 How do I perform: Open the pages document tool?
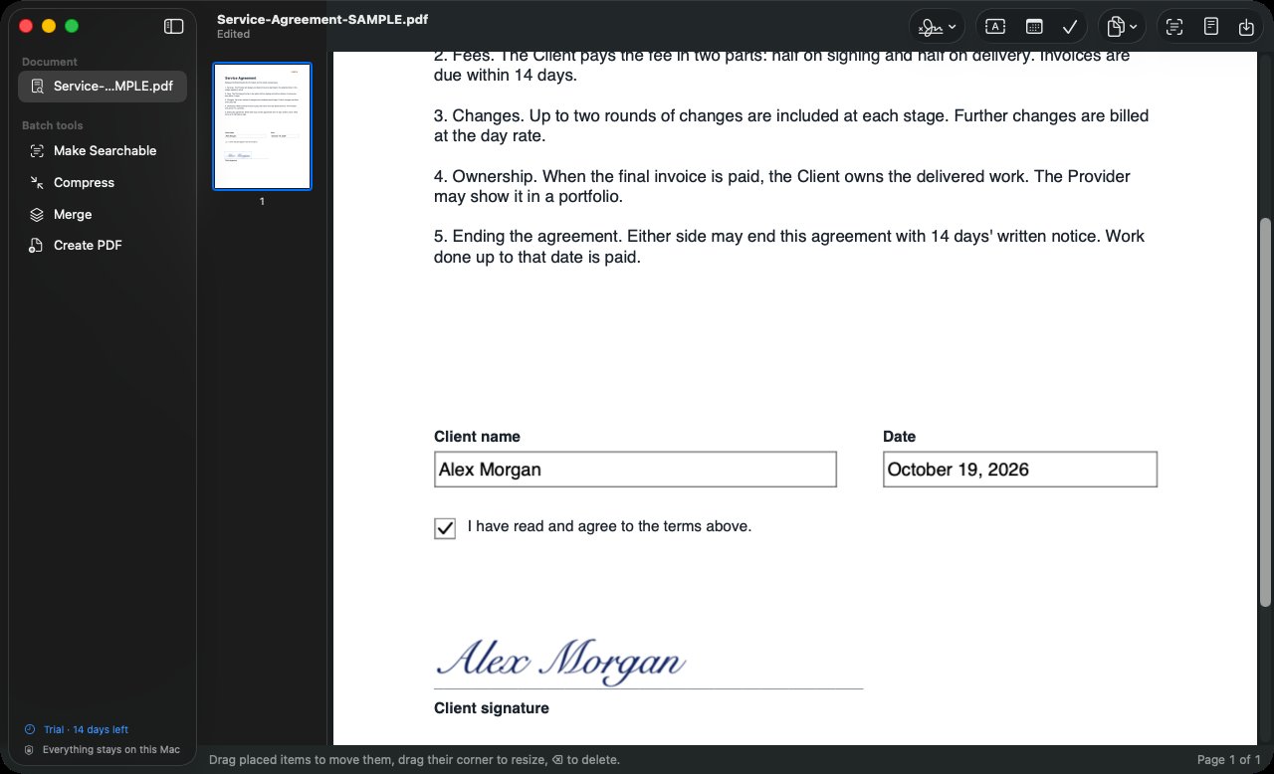pyautogui.click(x=1117, y=27)
